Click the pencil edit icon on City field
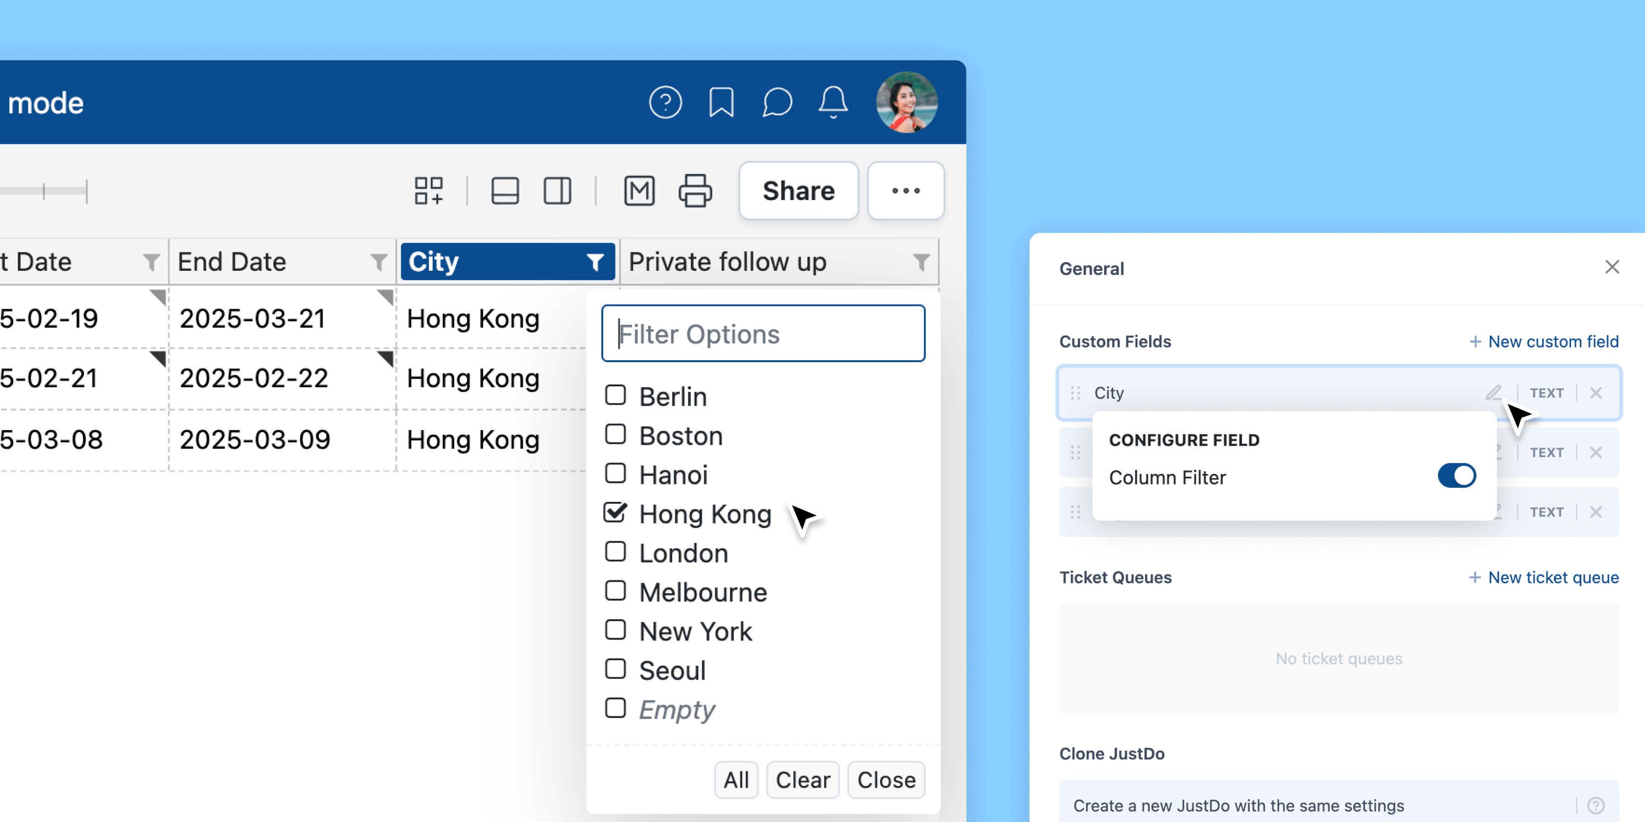Viewport: 1645px width, 822px height. 1493,392
